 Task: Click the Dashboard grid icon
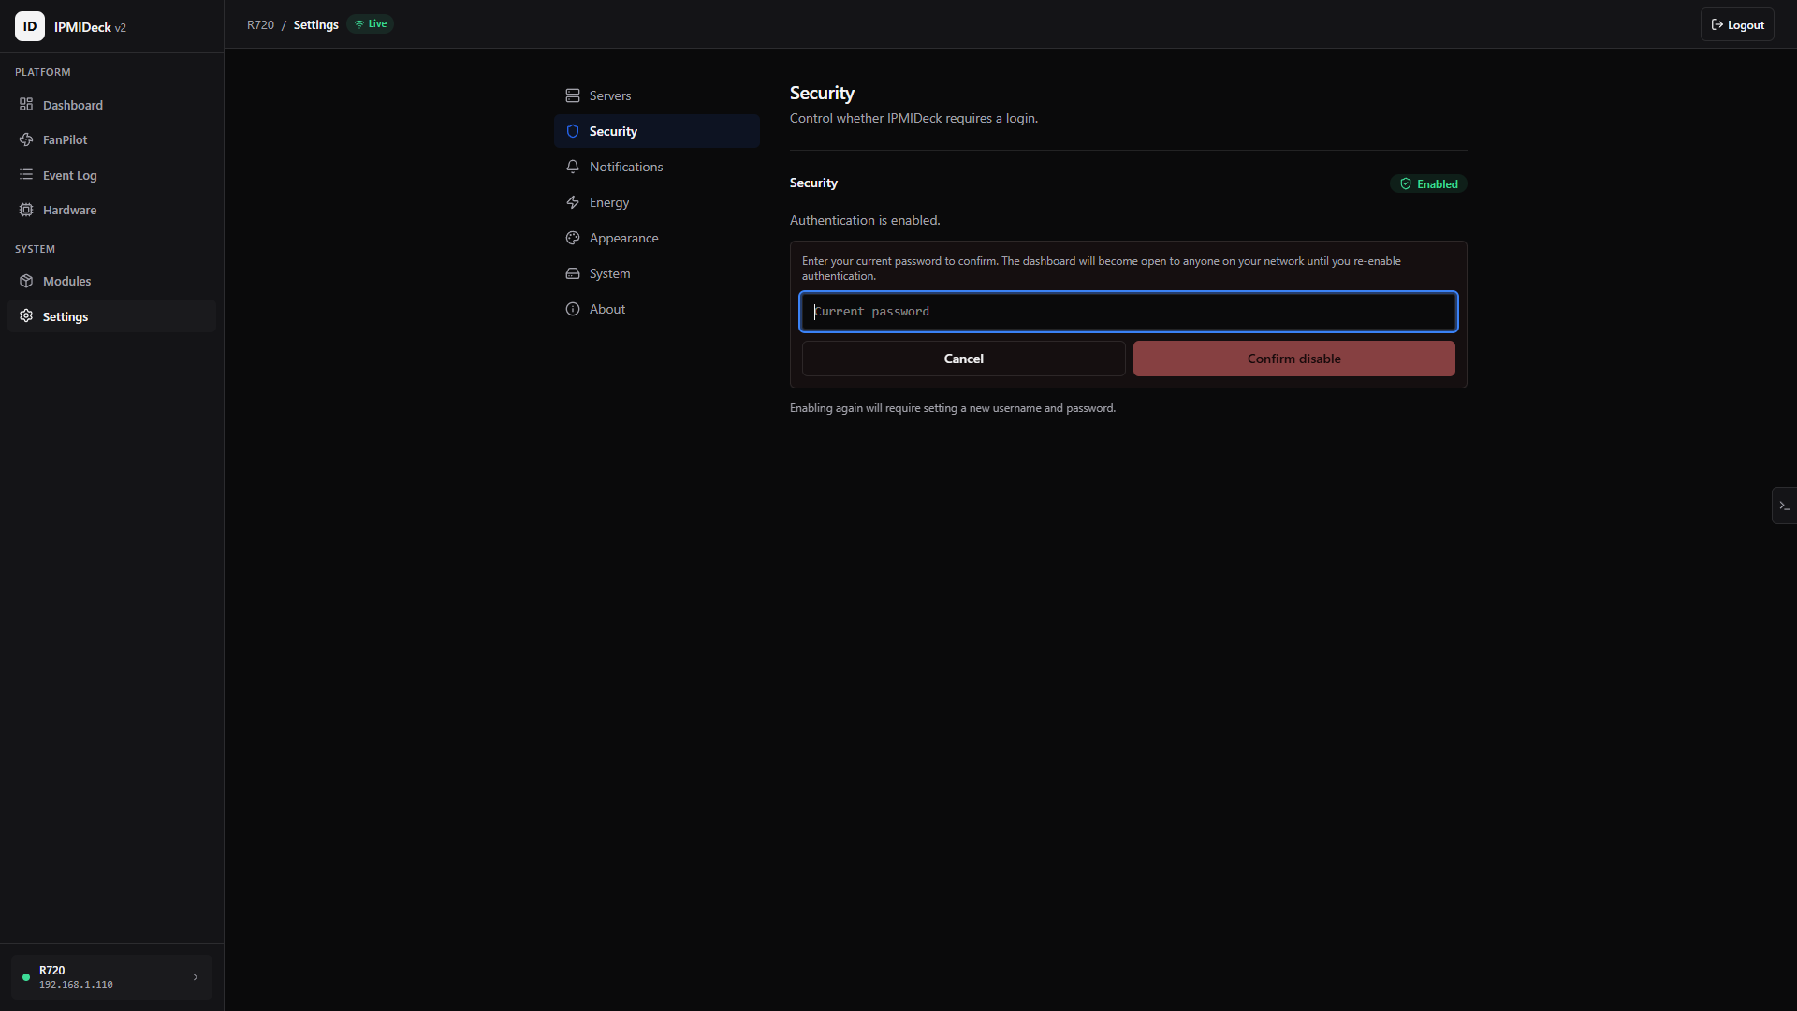tap(26, 105)
